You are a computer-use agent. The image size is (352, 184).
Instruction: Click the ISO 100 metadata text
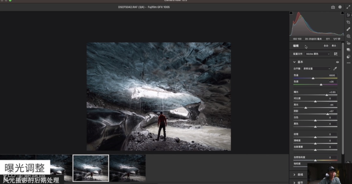[x=297, y=39]
